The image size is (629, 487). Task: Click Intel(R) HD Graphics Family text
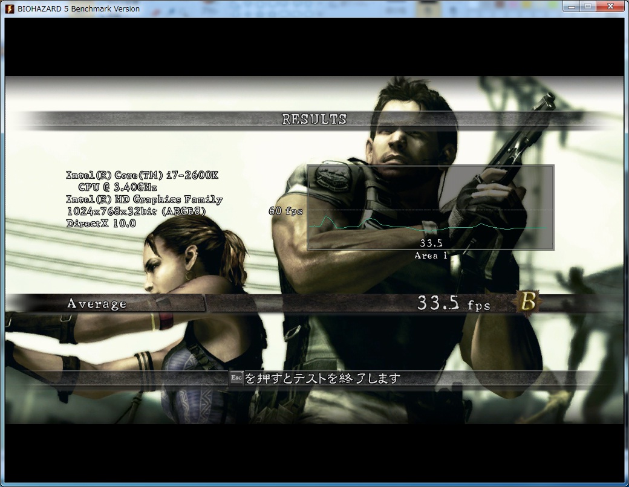145,199
